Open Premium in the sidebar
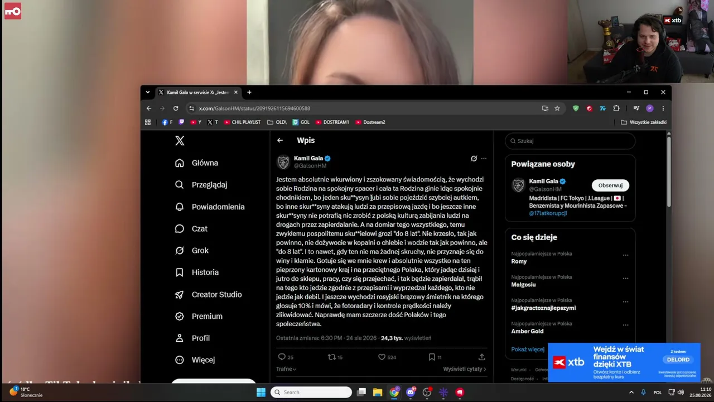 pyautogui.click(x=199, y=316)
